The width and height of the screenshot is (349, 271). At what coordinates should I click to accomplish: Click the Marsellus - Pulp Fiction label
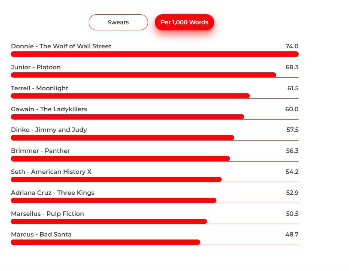point(47,214)
